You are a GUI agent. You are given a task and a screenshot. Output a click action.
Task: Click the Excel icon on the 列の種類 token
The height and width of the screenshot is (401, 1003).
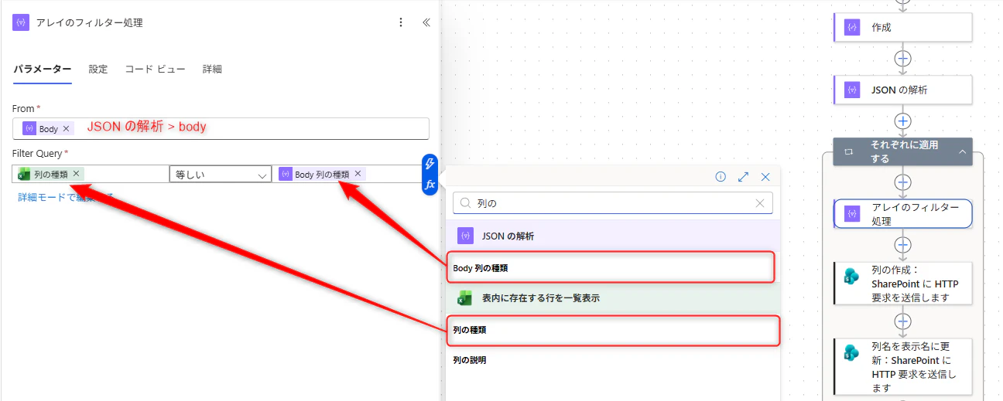(x=24, y=174)
